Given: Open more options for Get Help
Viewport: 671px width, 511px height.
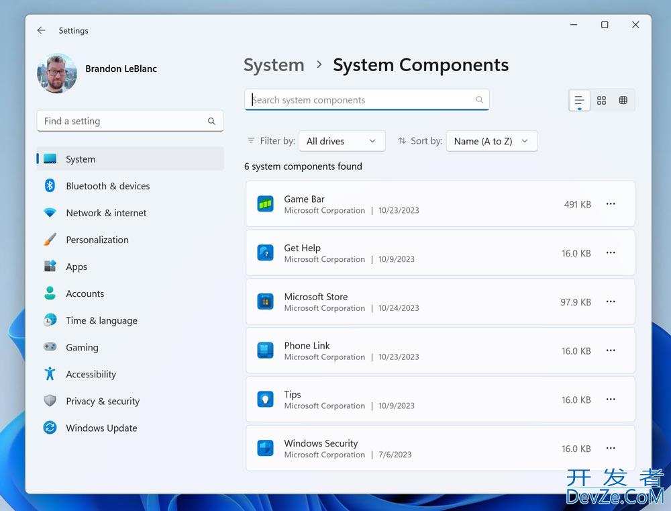Looking at the screenshot, I should click(x=611, y=252).
